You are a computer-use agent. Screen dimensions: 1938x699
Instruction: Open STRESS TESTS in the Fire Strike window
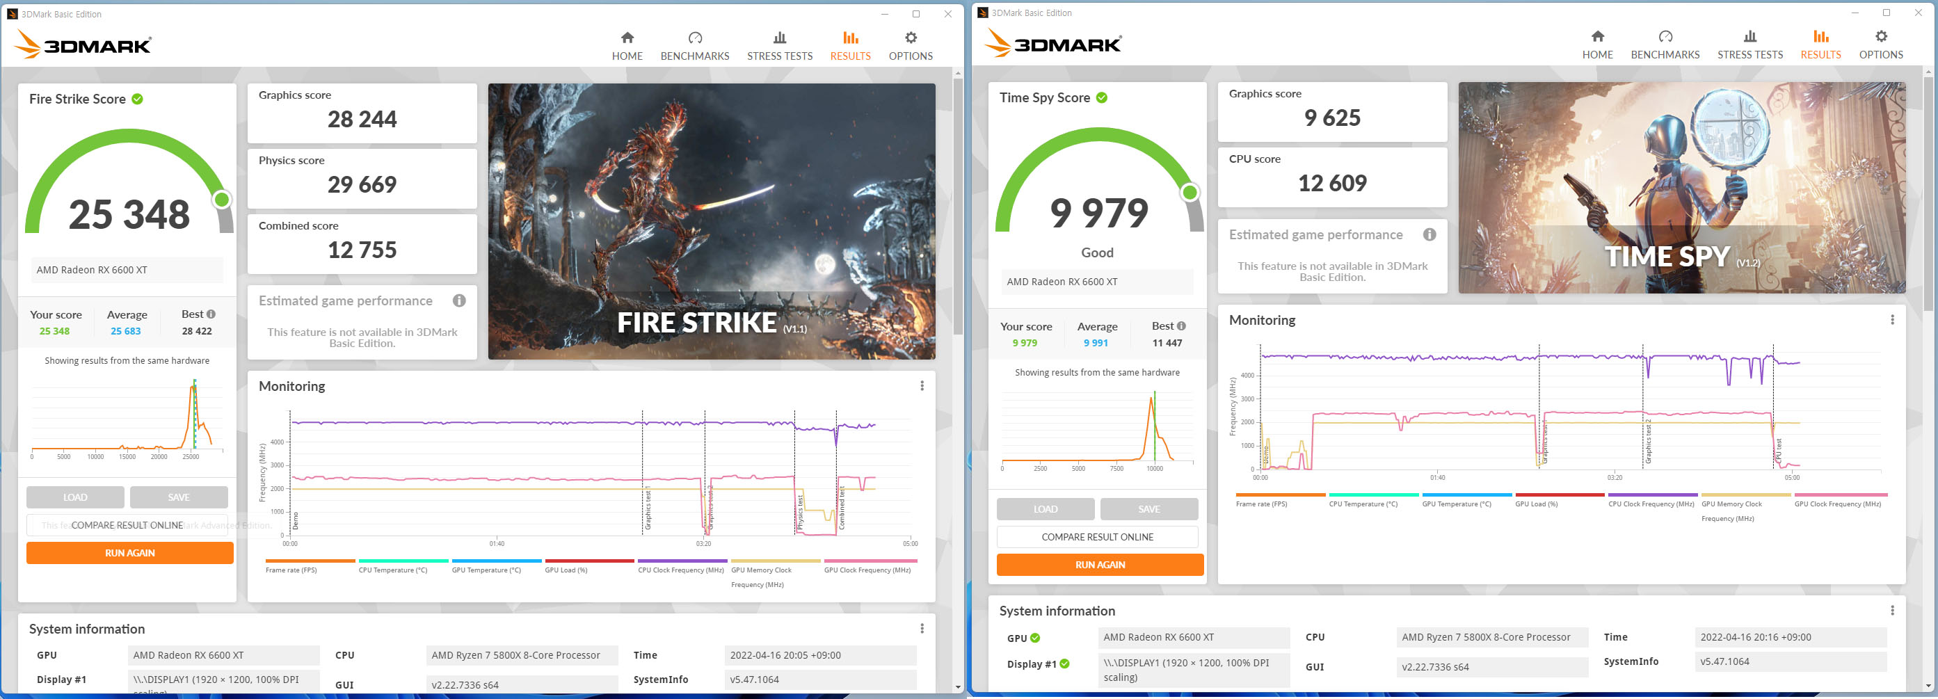tap(779, 46)
